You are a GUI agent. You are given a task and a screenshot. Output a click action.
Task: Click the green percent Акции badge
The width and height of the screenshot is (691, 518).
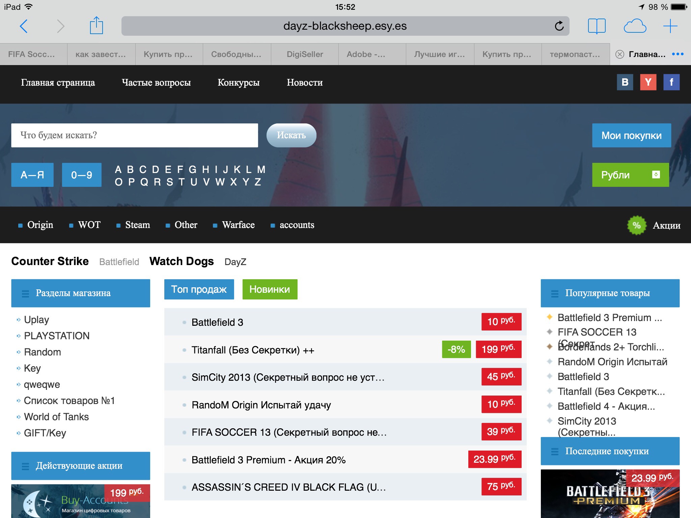click(x=636, y=225)
